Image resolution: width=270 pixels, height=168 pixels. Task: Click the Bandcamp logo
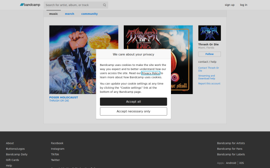click(30, 5)
